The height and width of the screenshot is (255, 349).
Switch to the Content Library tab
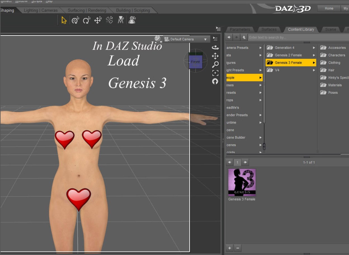(x=301, y=29)
